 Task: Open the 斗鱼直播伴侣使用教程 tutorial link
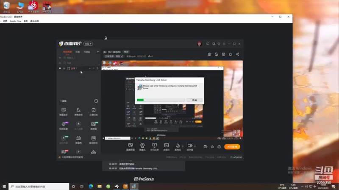pos(72,157)
